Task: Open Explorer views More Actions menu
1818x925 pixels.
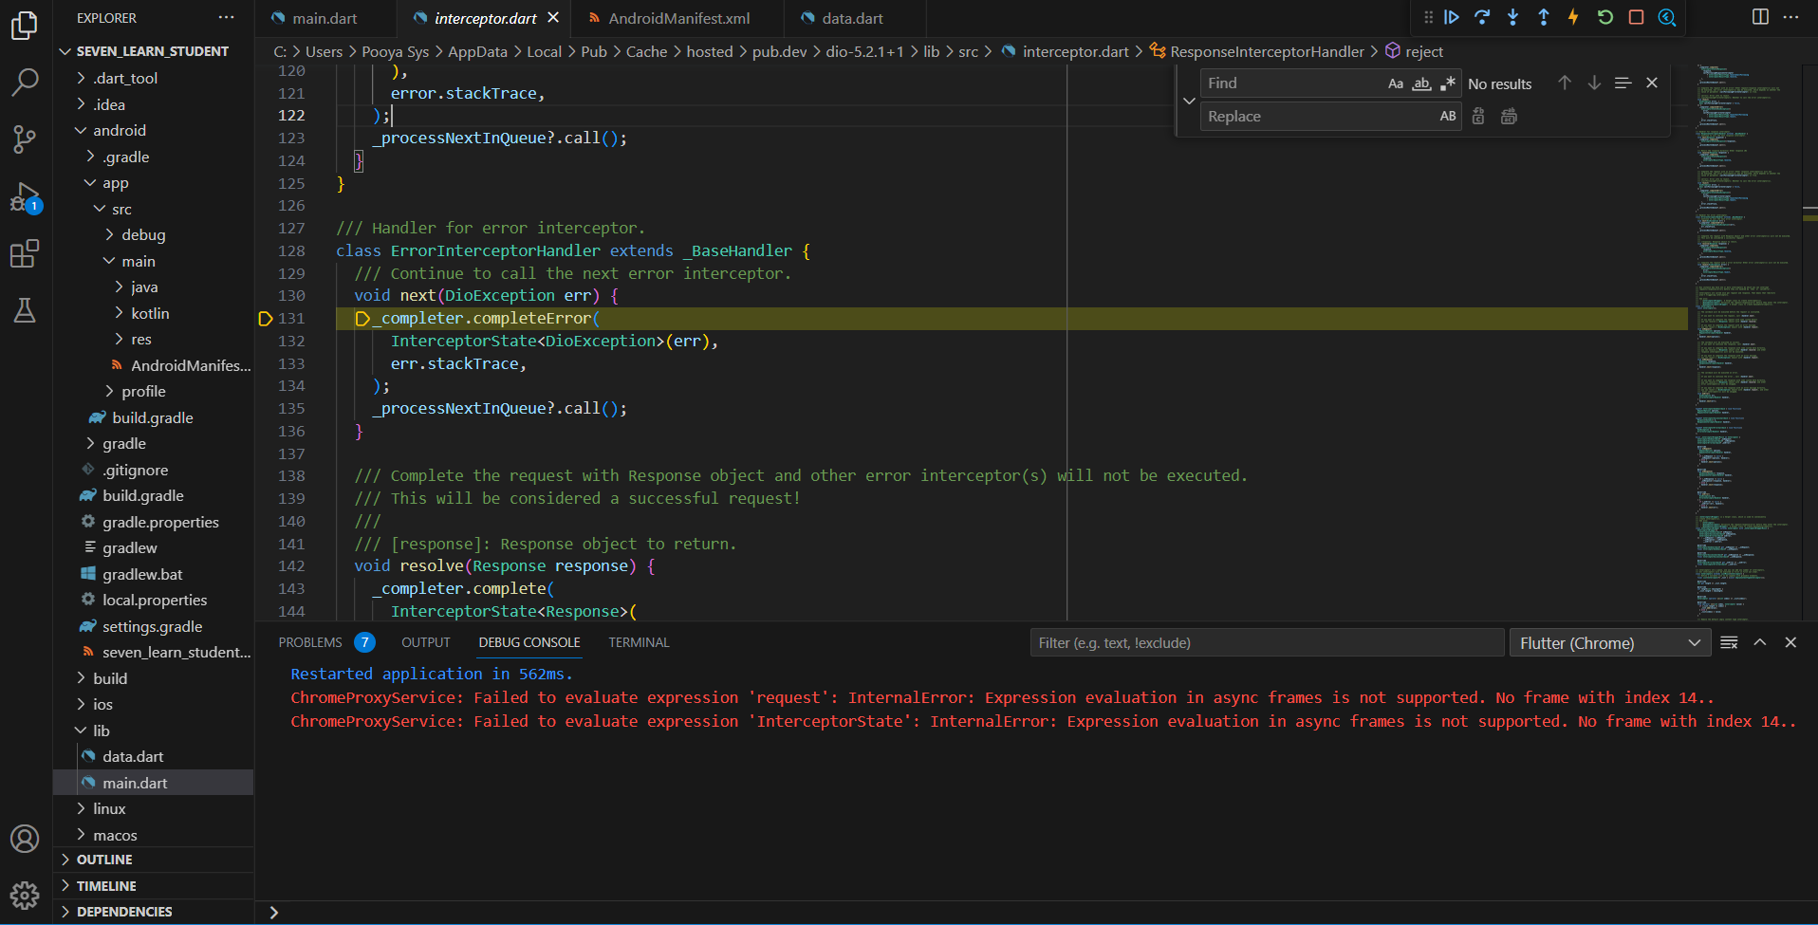Action: 226,17
